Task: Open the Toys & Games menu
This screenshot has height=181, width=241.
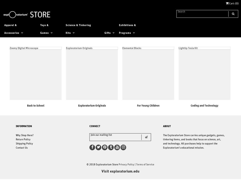Action: coord(46,29)
